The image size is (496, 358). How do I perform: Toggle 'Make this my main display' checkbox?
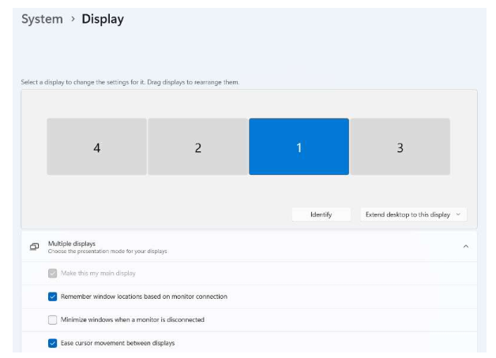click(x=53, y=273)
